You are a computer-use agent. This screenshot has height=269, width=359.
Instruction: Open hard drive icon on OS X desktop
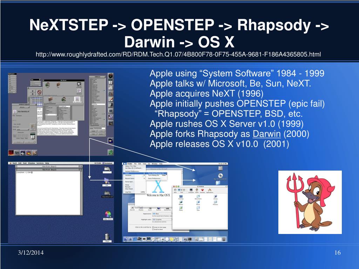point(220,168)
